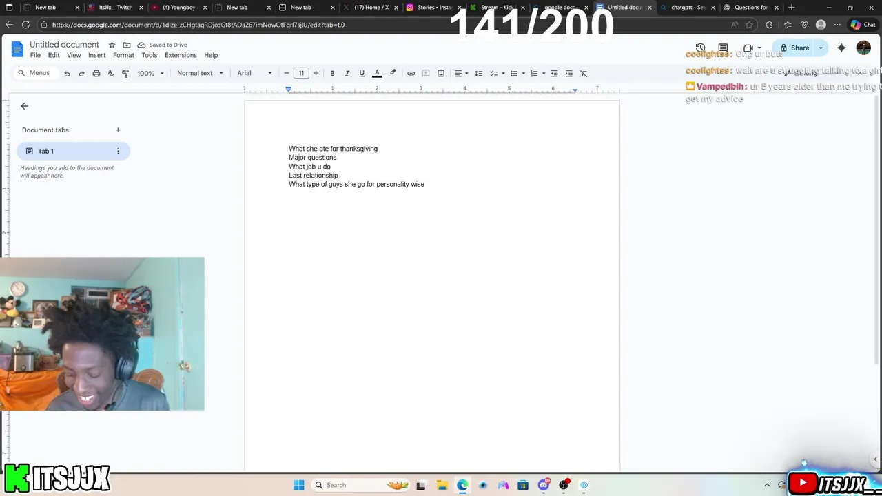This screenshot has height=496, width=882.
Task: Start a Meet call with camera icon
Action: pos(748,48)
